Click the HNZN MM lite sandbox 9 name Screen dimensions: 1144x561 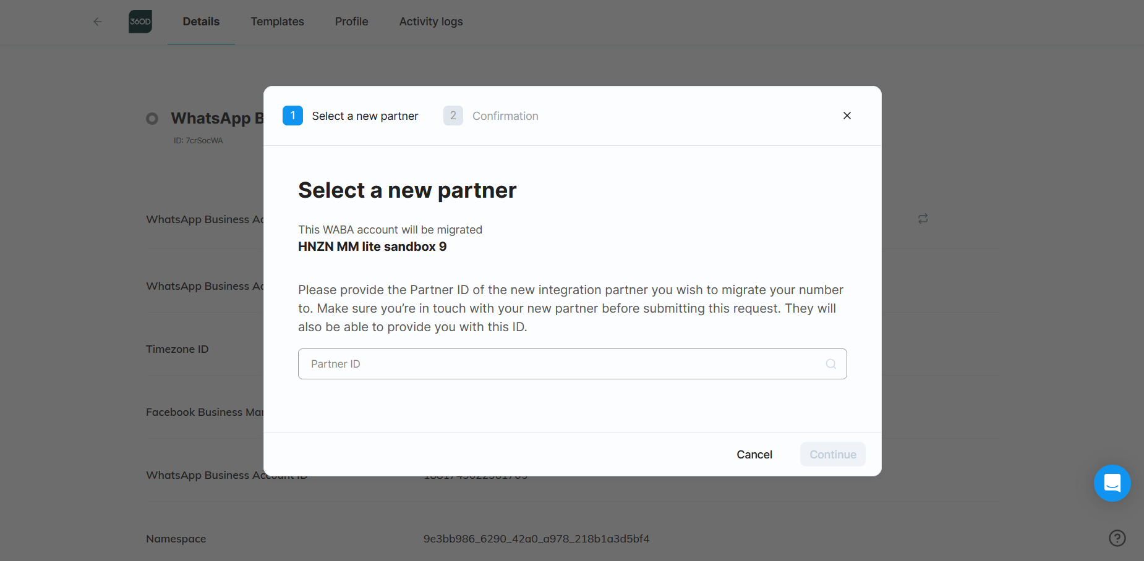pyautogui.click(x=372, y=247)
